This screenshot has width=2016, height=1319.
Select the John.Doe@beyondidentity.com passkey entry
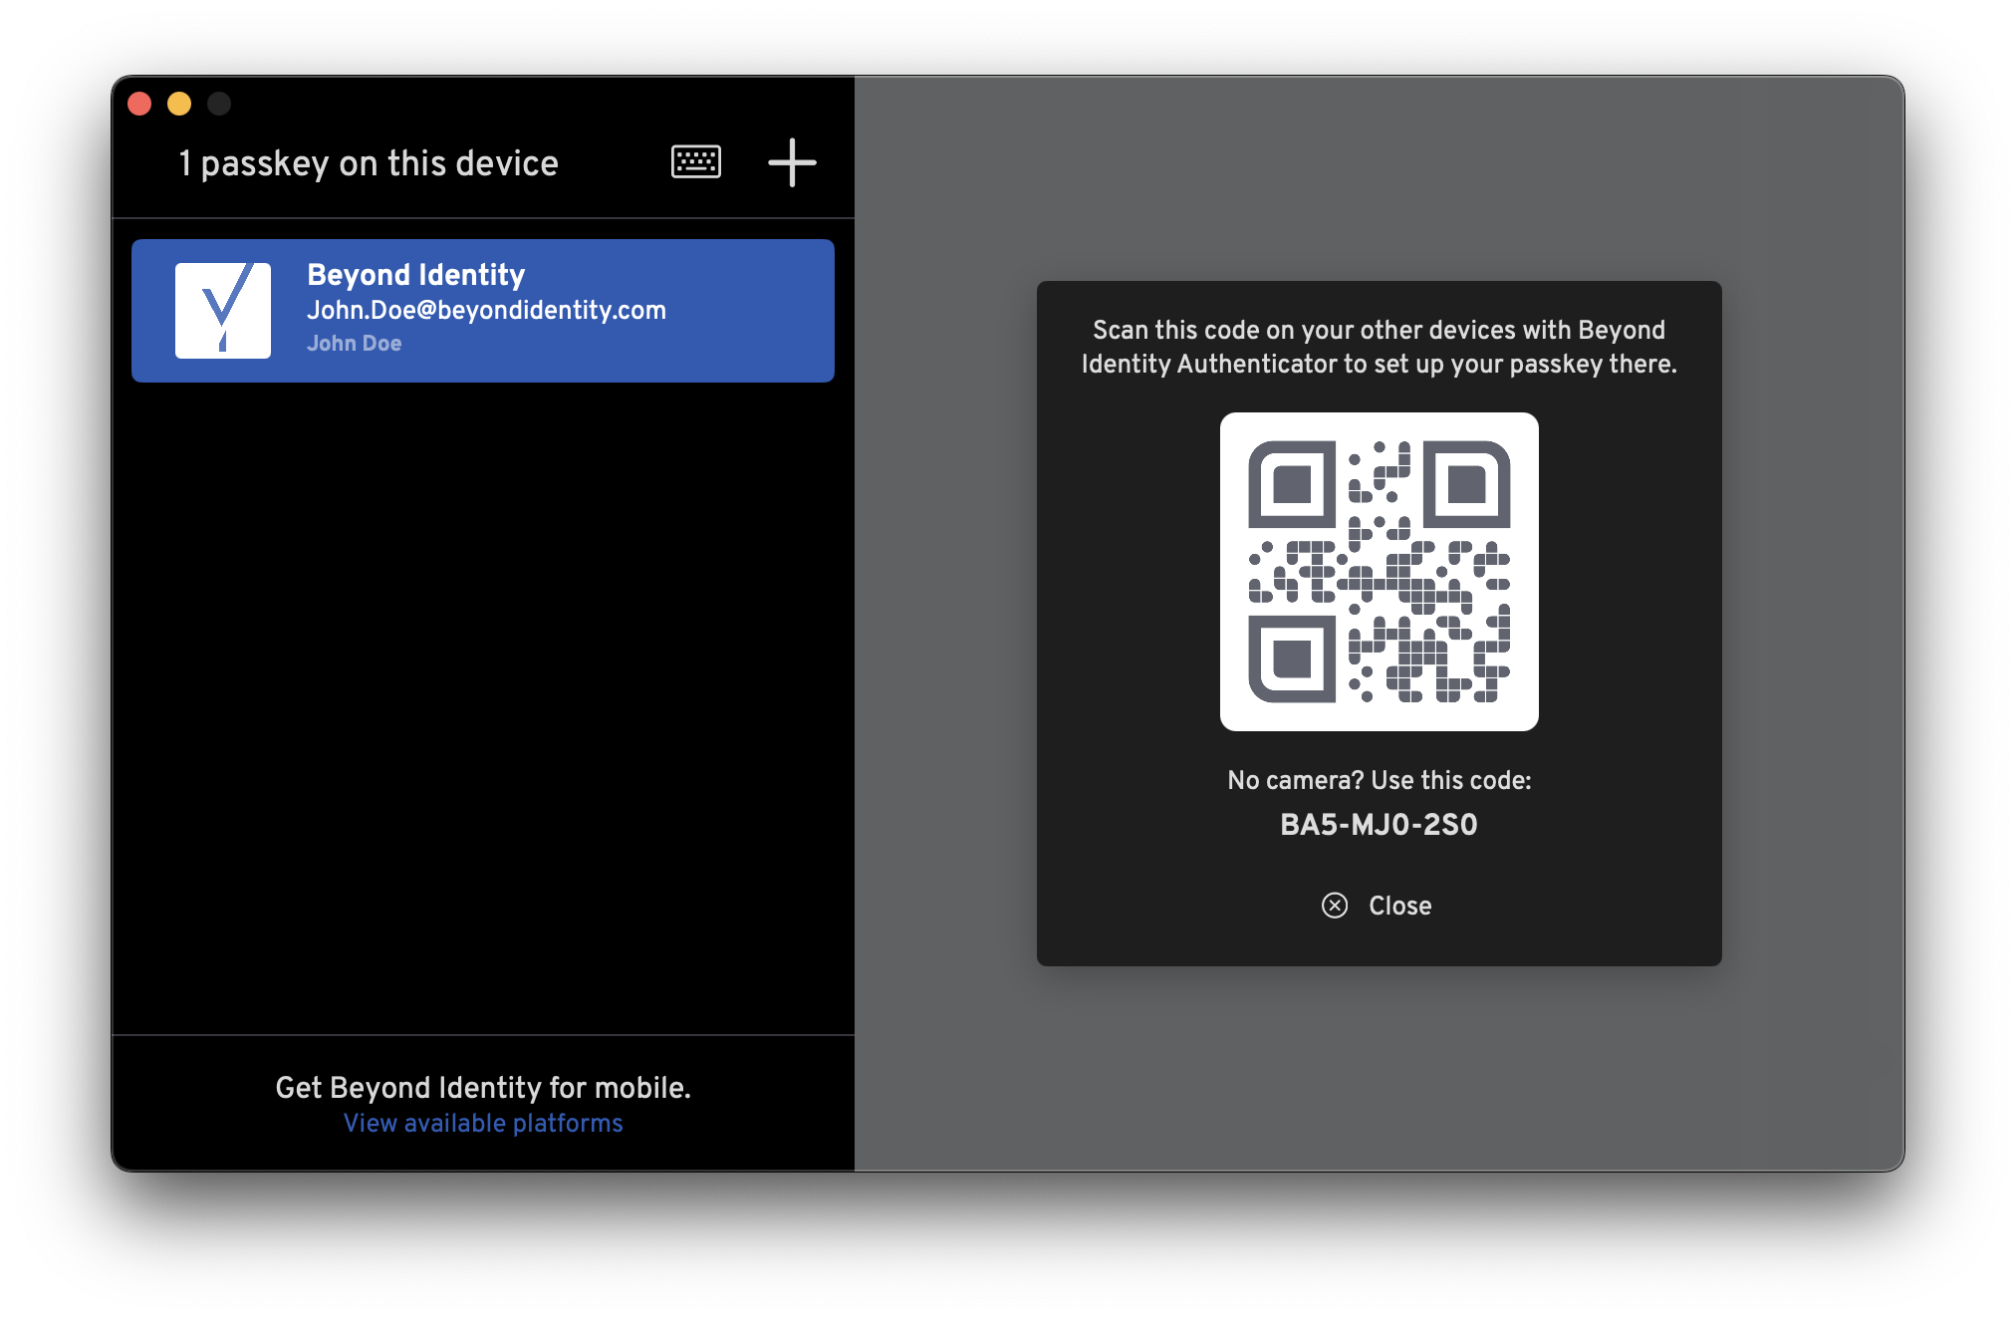click(x=488, y=310)
